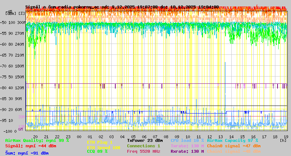This screenshot has width=291, height=156.
Task: Select the 20 hour tick on time axis
Action: (35, 136)
